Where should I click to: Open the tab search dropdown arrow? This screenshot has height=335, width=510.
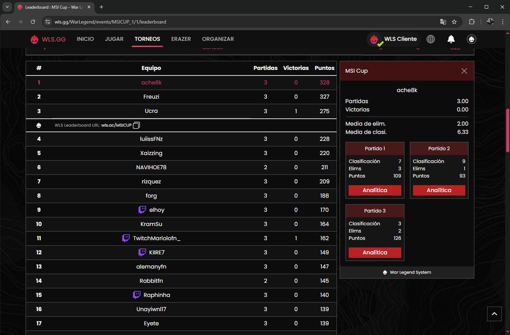tap(7, 7)
